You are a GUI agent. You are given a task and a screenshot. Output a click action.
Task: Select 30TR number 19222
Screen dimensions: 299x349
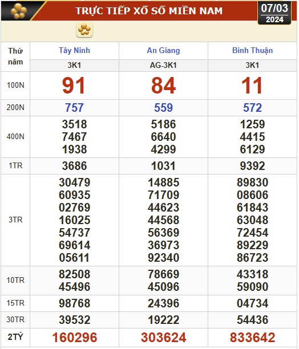point(163,320)
